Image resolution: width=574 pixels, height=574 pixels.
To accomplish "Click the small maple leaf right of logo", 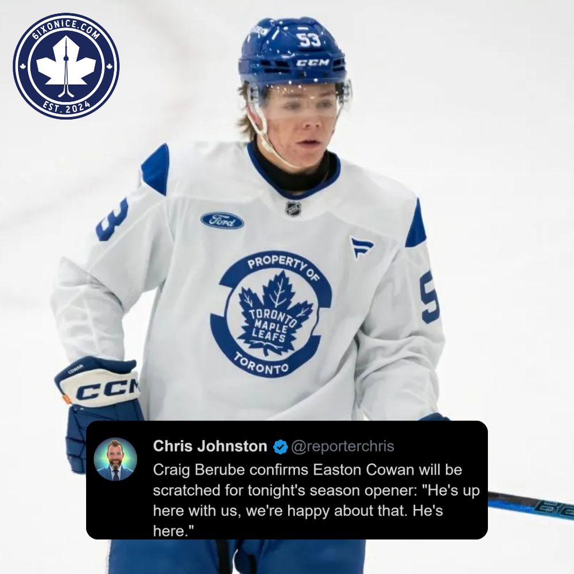I will (109, 67).
